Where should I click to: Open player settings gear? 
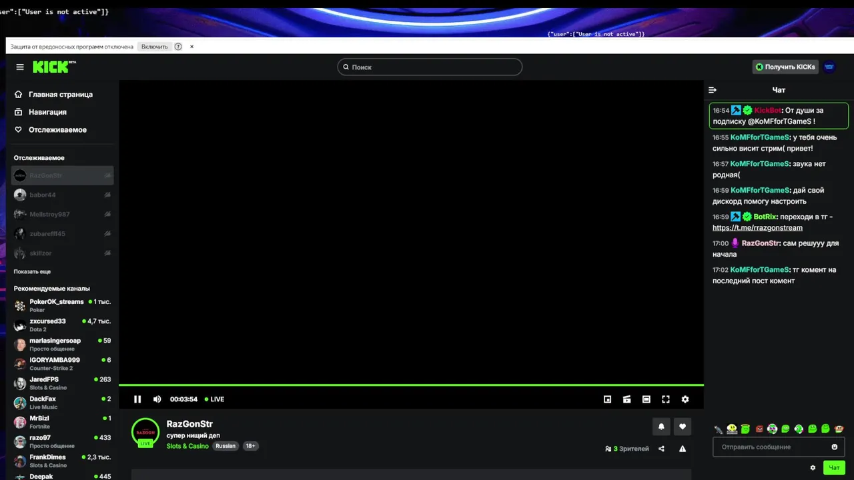[685, 399]
